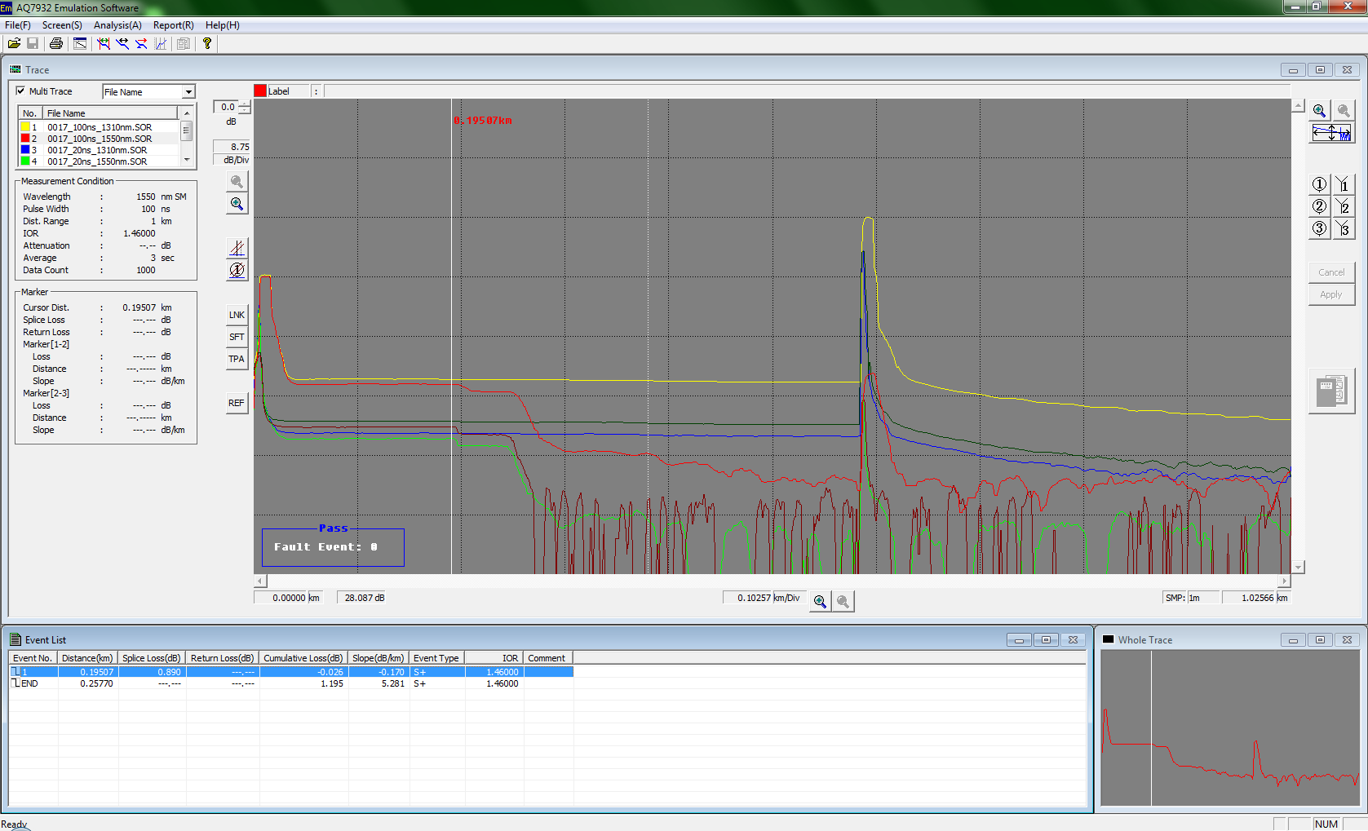Open the Report(R) menu
This screenshot has height=831, width=1368.
(x=173, y=25)
